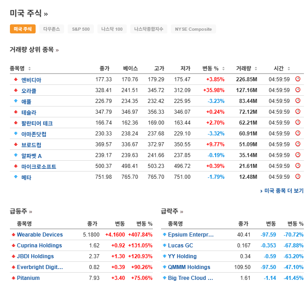Click the -70.72% value in 급락주
This screenshot has width=308, height=288.
click(x=294, y=234)
